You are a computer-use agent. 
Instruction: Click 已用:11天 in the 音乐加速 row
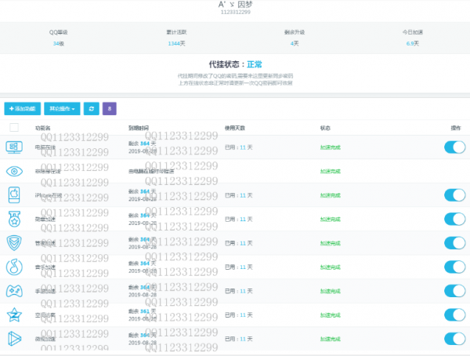[239, 267]
